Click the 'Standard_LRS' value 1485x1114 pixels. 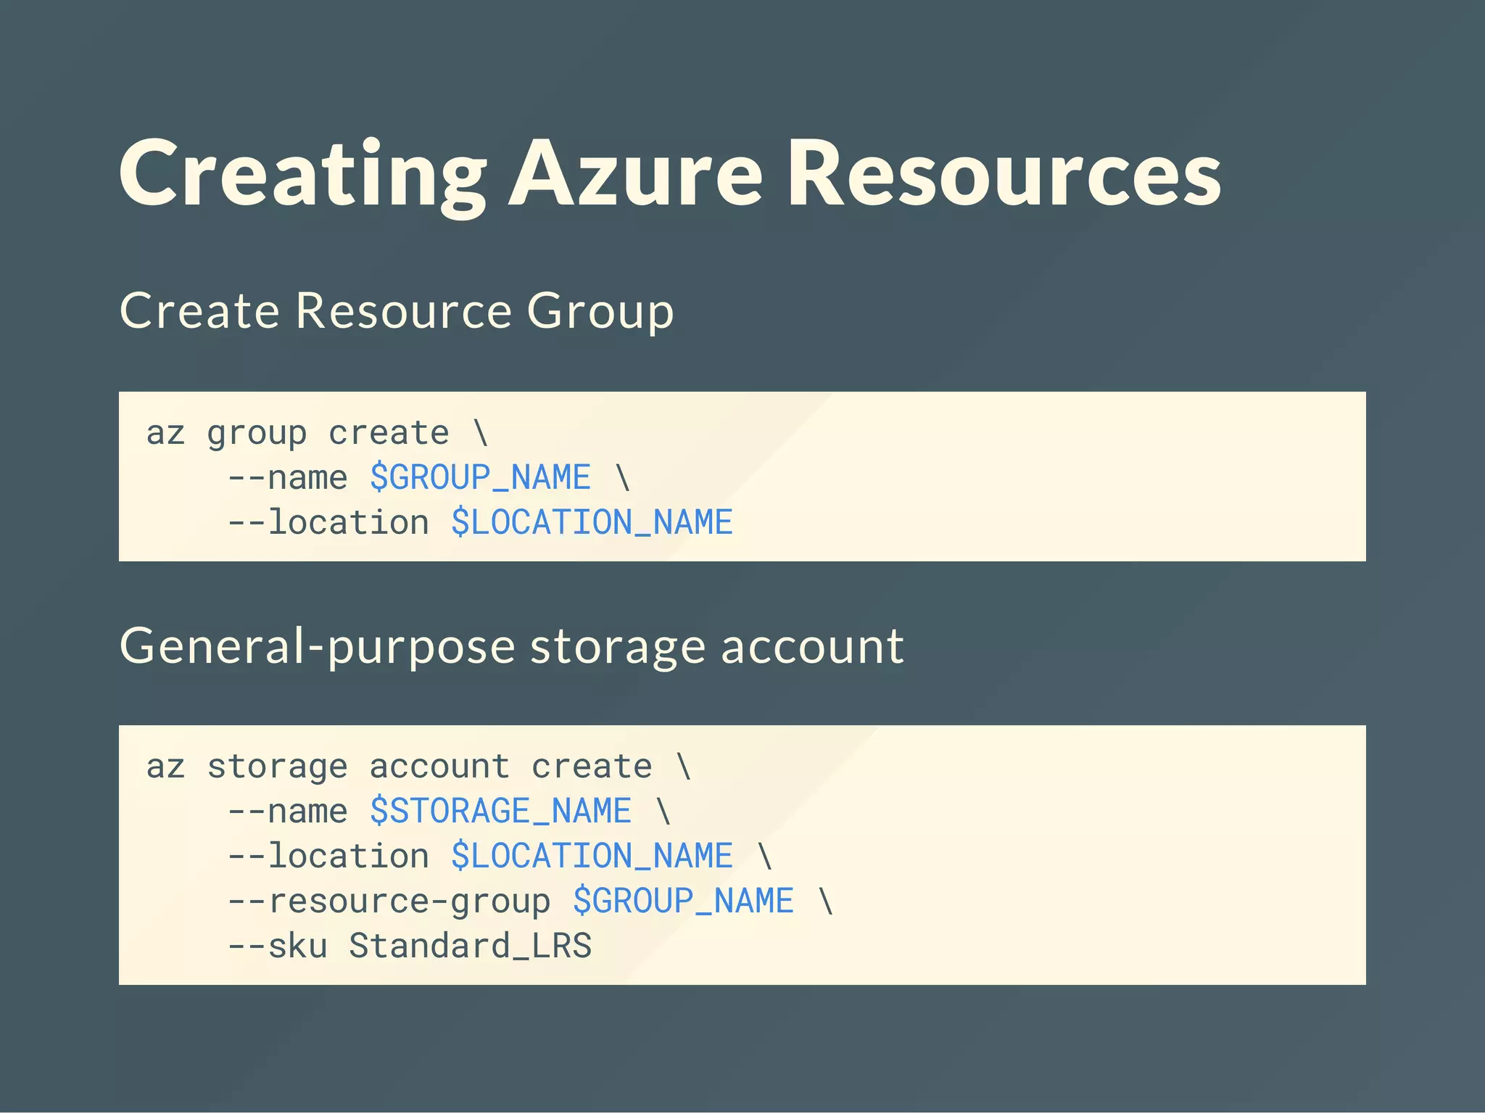point(470,946)
